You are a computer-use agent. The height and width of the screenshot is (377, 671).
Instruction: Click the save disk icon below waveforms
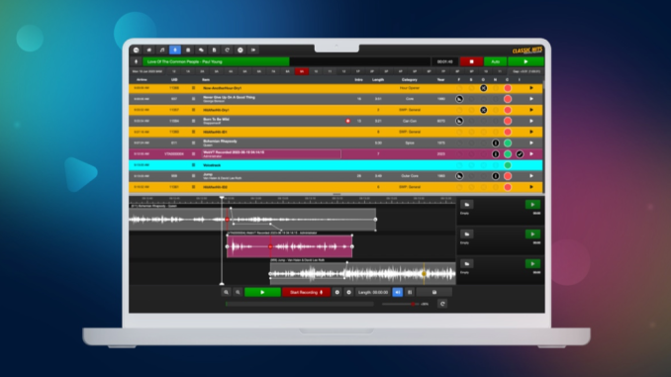click(433, 292)
